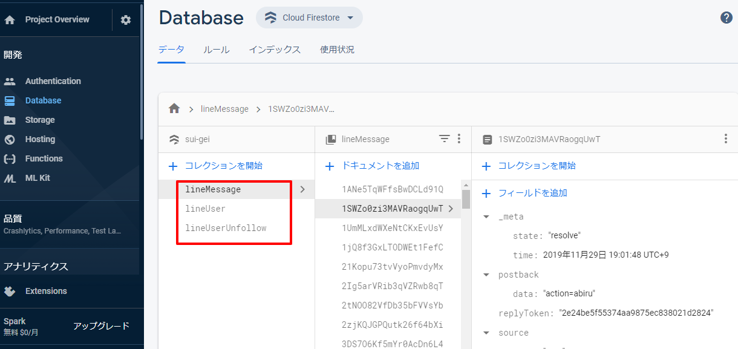Click document list scrollbar thumb
This screenshot has width=738, height=349.
pos(466,198)
